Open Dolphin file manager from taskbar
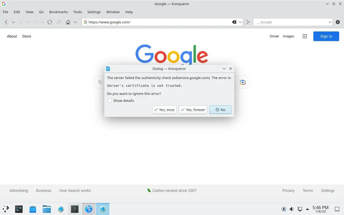Screen dimensions: 344x215 47,209
